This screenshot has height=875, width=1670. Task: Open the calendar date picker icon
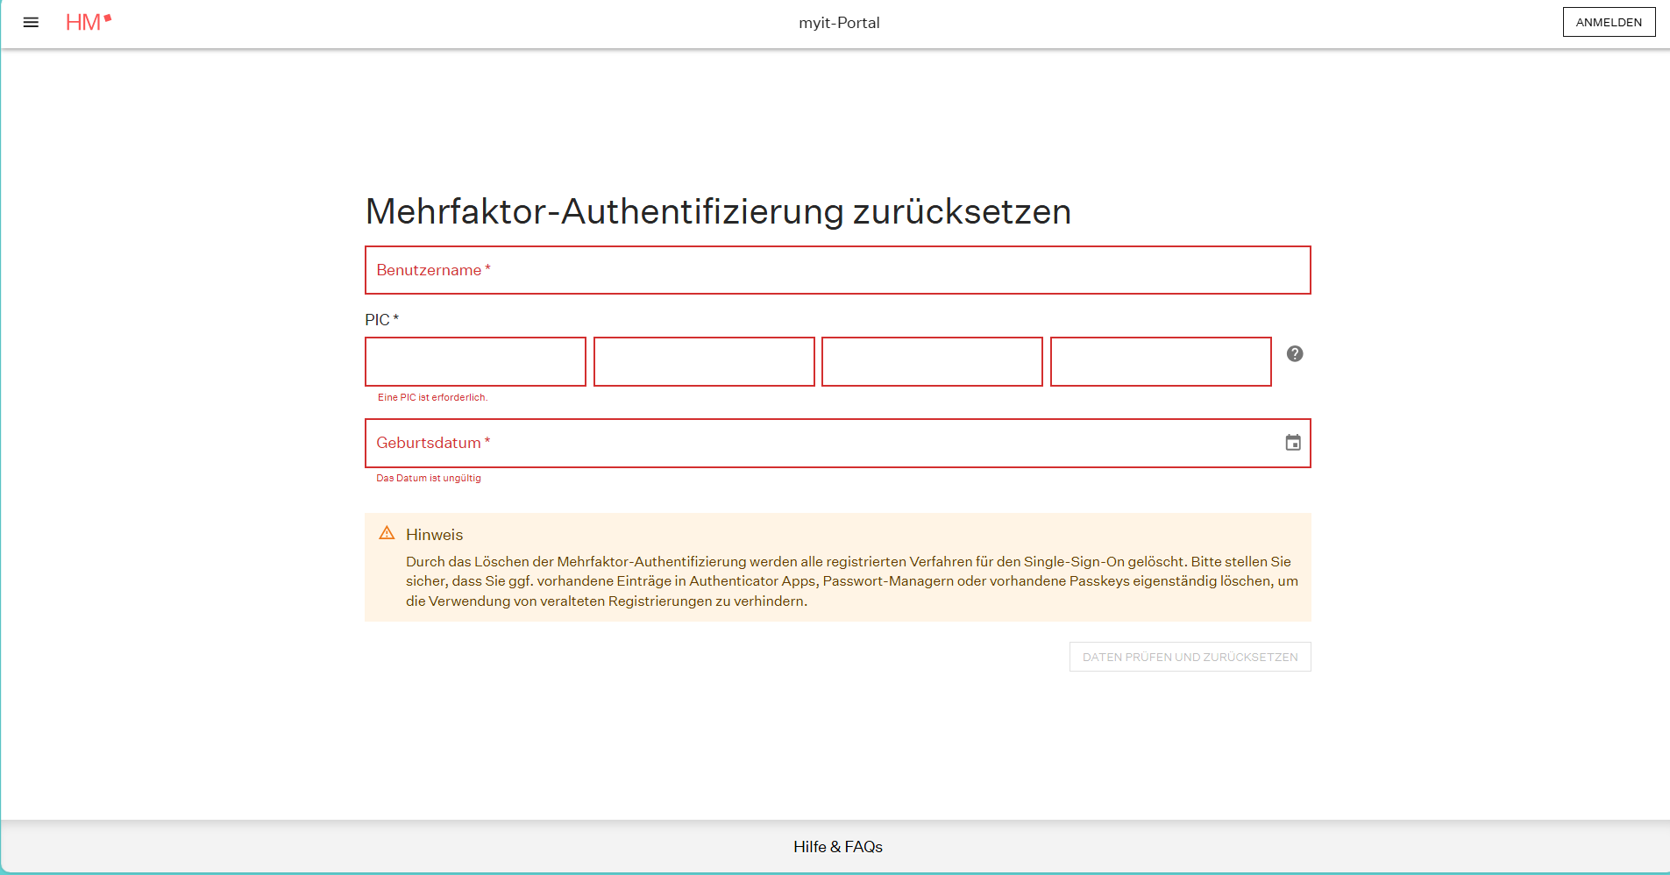click(1292, 443)
